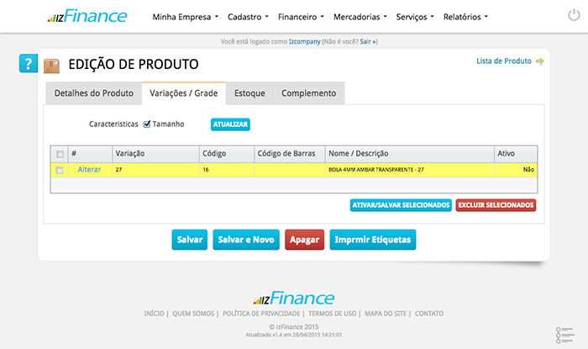Viewport: 588px width, 349px height.
Task: Open the Minha Empresa dropdown menu
Action: [x=186, y=17]
